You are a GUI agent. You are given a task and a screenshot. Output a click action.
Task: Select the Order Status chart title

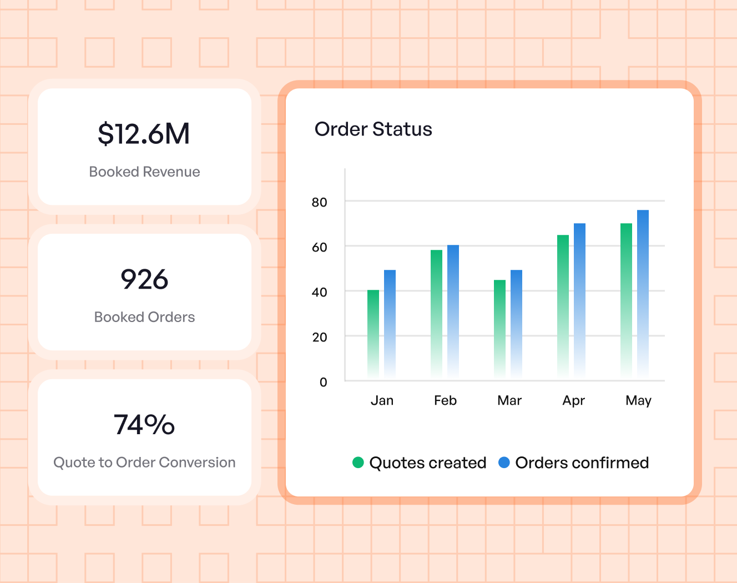(x=373, y=129)
